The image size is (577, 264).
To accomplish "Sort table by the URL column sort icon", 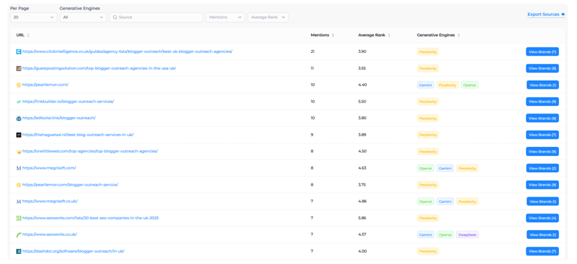I will (x=28, y=35).
